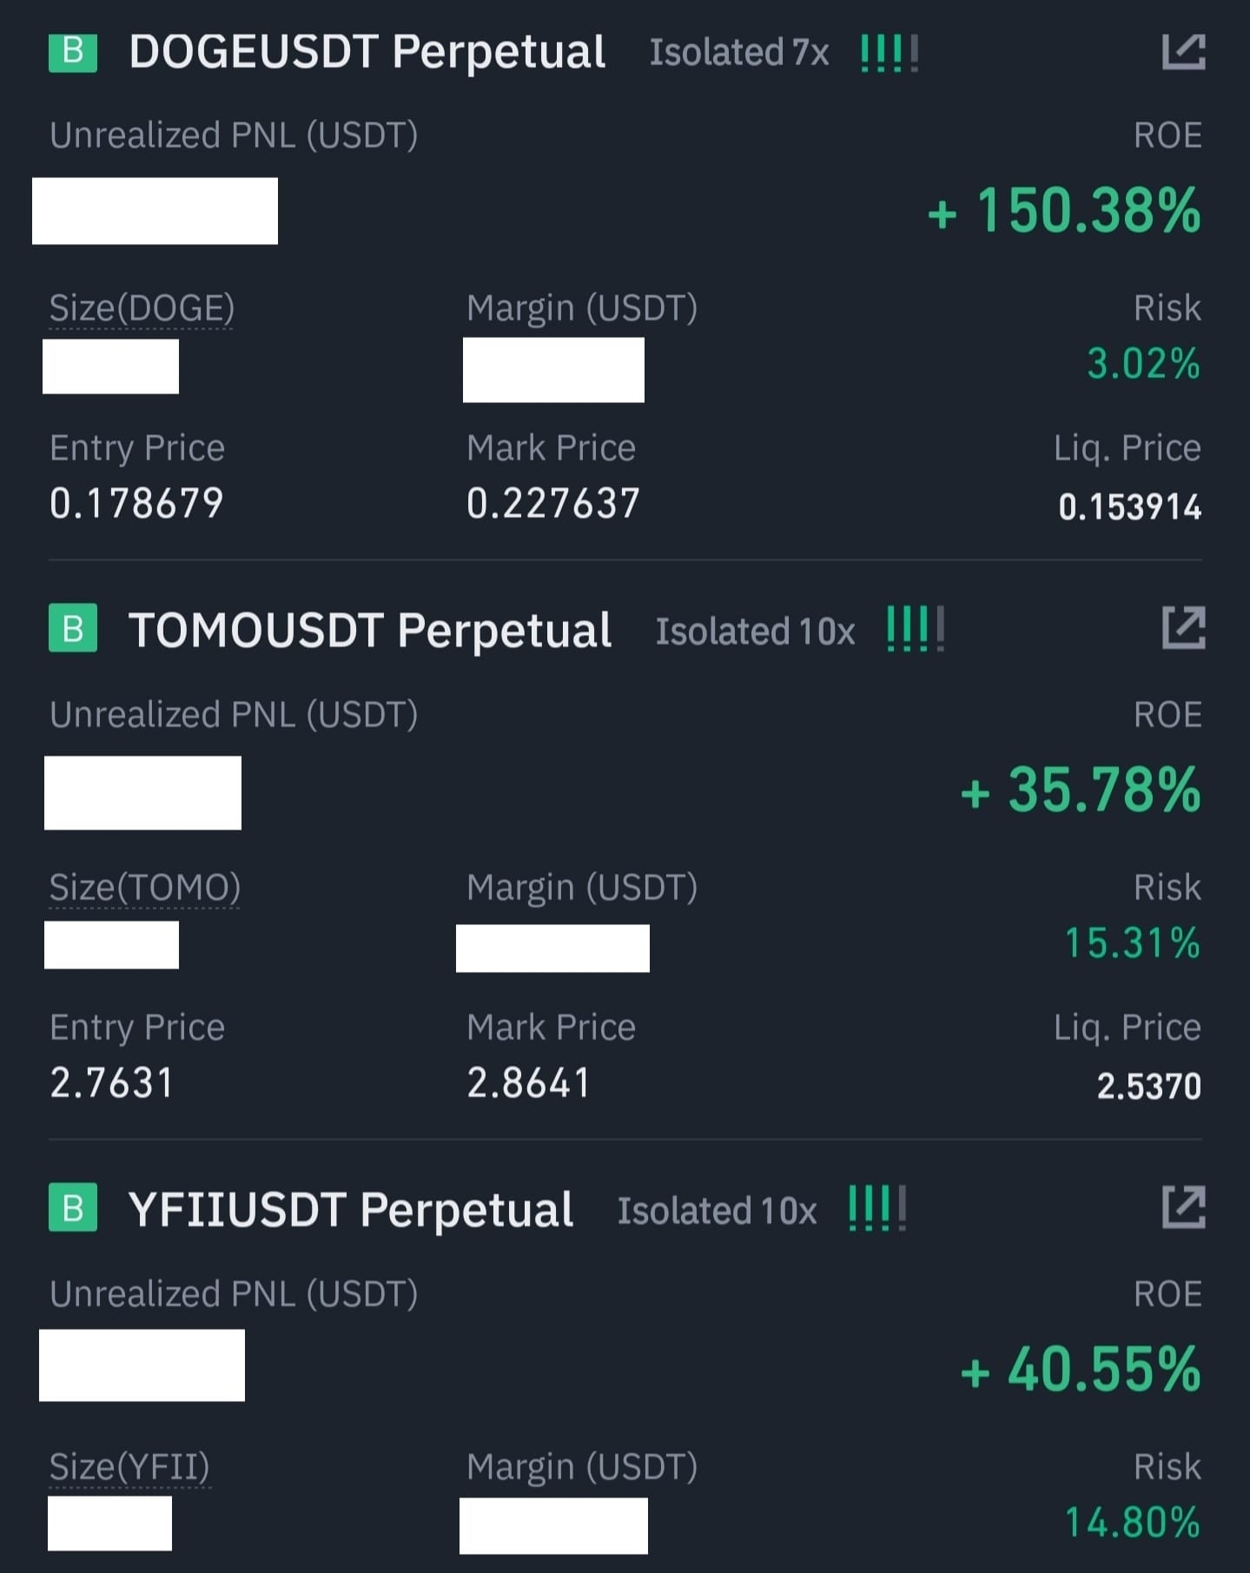Tap ADL indicator bars on YFIIUSDT row
Screen dimensions: 1250x1573
tap(876, 1209)
